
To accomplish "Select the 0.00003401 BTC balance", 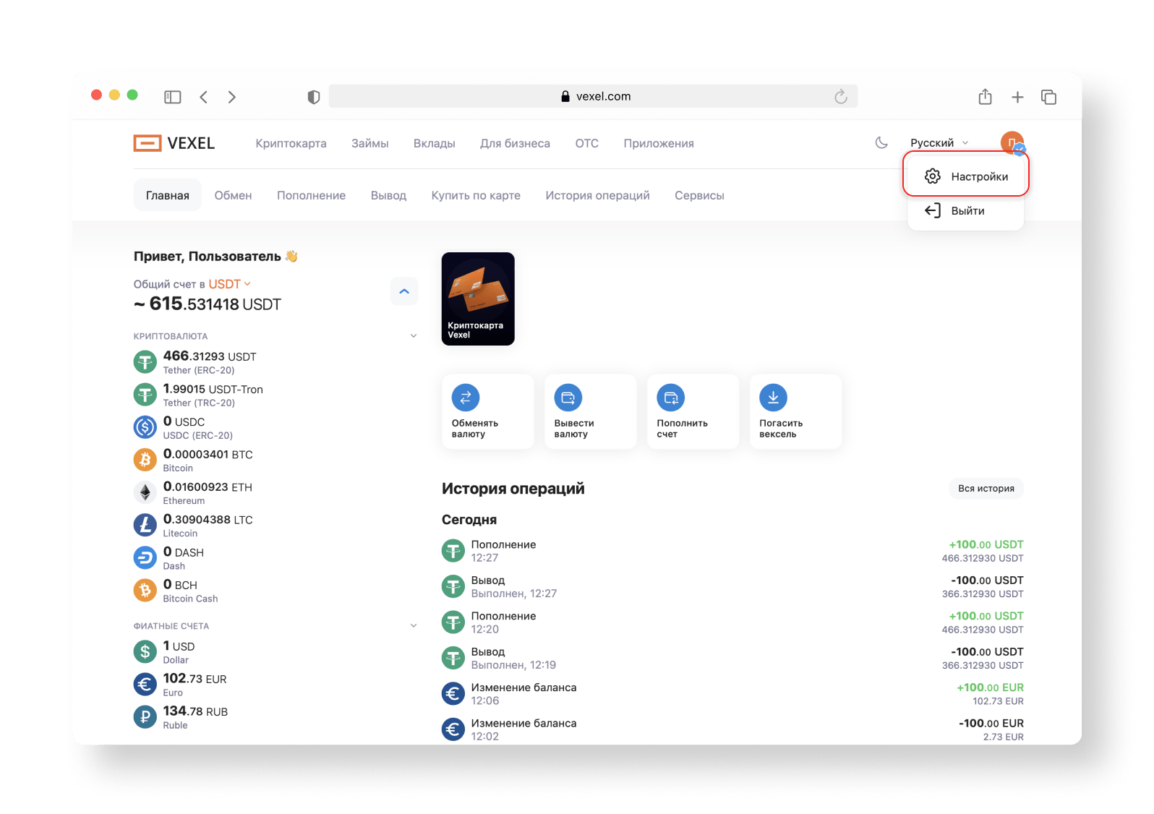I will (x=208, y=454).
